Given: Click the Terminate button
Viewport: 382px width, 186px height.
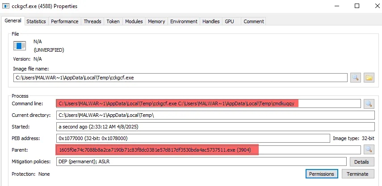Looking at the screenshot, I should (357, 174).
